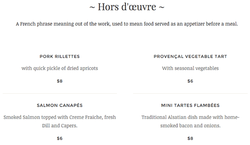The width and height of the screenshot is (250, 145).
Task: Click the quick pickle of dried apricots description
Action: [60, 68]
